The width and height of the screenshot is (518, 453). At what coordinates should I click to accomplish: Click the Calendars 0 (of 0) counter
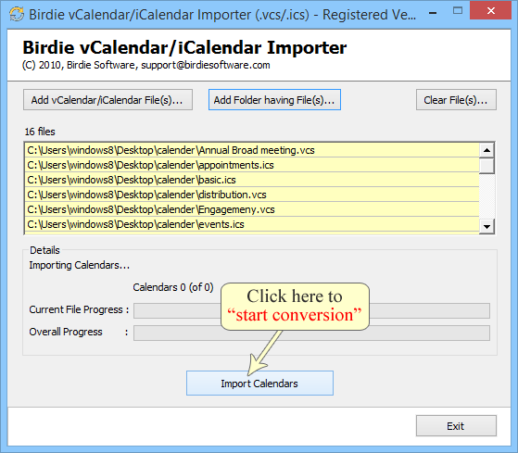(173, 287)
